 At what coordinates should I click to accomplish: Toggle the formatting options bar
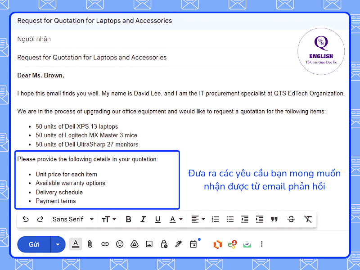point(76,244)
